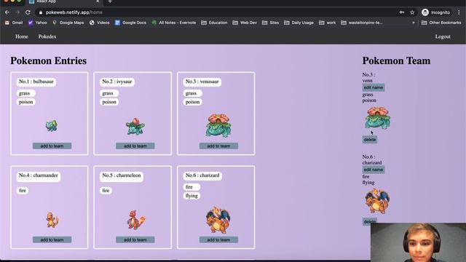
Task: Add ivysaur to team
Action: coord(135,146)
